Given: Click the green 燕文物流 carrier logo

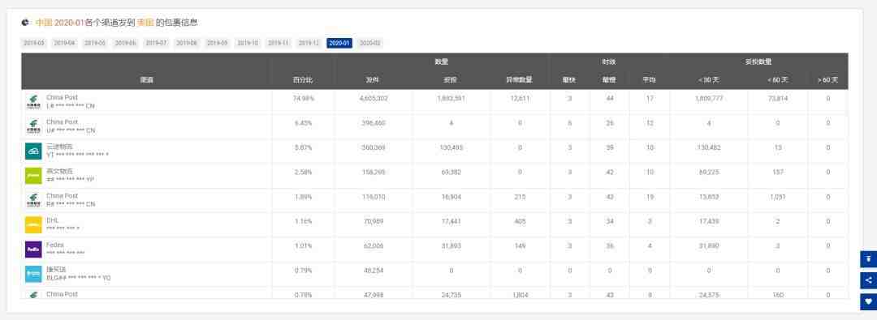Looking at the screenshot, I should 33,175.
